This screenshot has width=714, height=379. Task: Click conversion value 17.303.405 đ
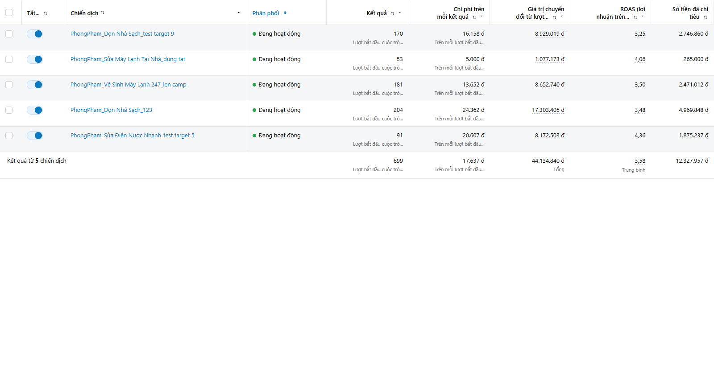(548, 110)
